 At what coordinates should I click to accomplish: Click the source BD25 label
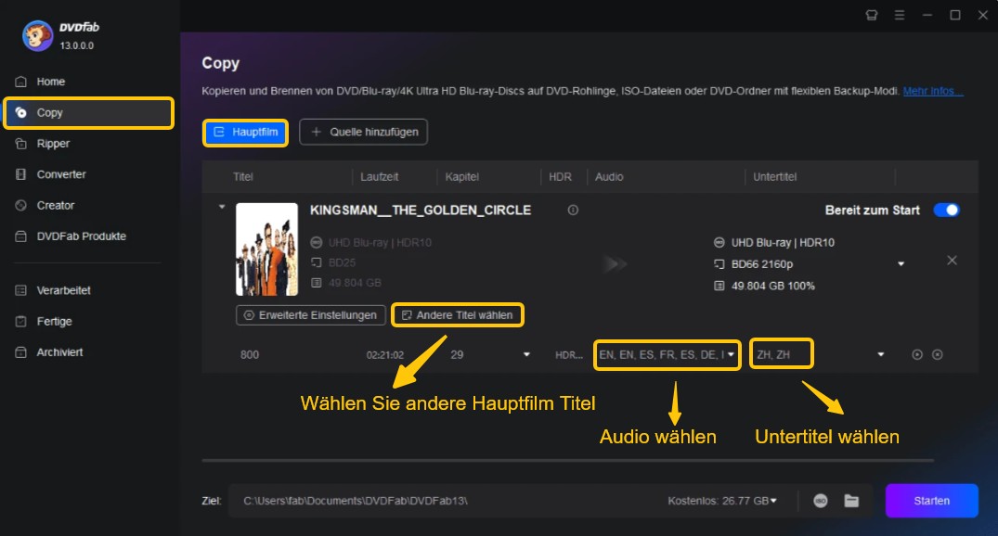[x=342, y=262]
